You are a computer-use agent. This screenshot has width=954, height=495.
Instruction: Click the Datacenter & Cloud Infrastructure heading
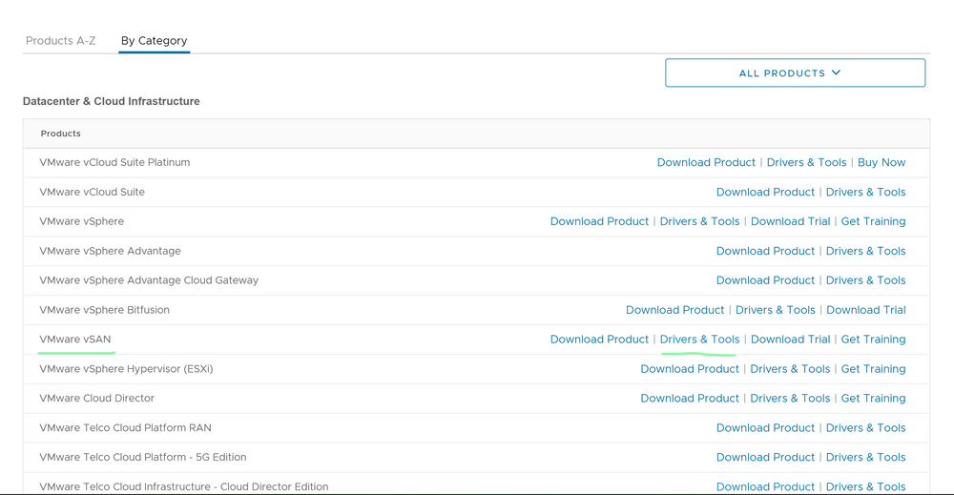tap(112, 101)
